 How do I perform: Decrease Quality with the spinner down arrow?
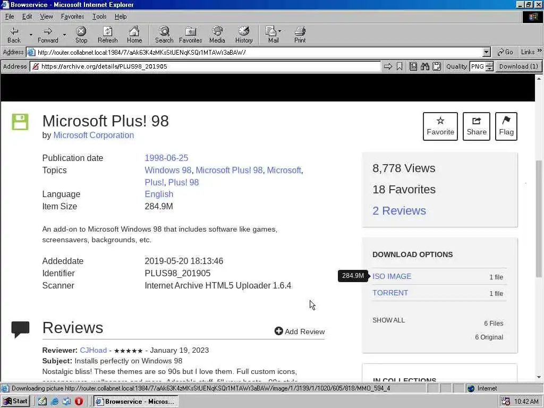click(489, 69)
